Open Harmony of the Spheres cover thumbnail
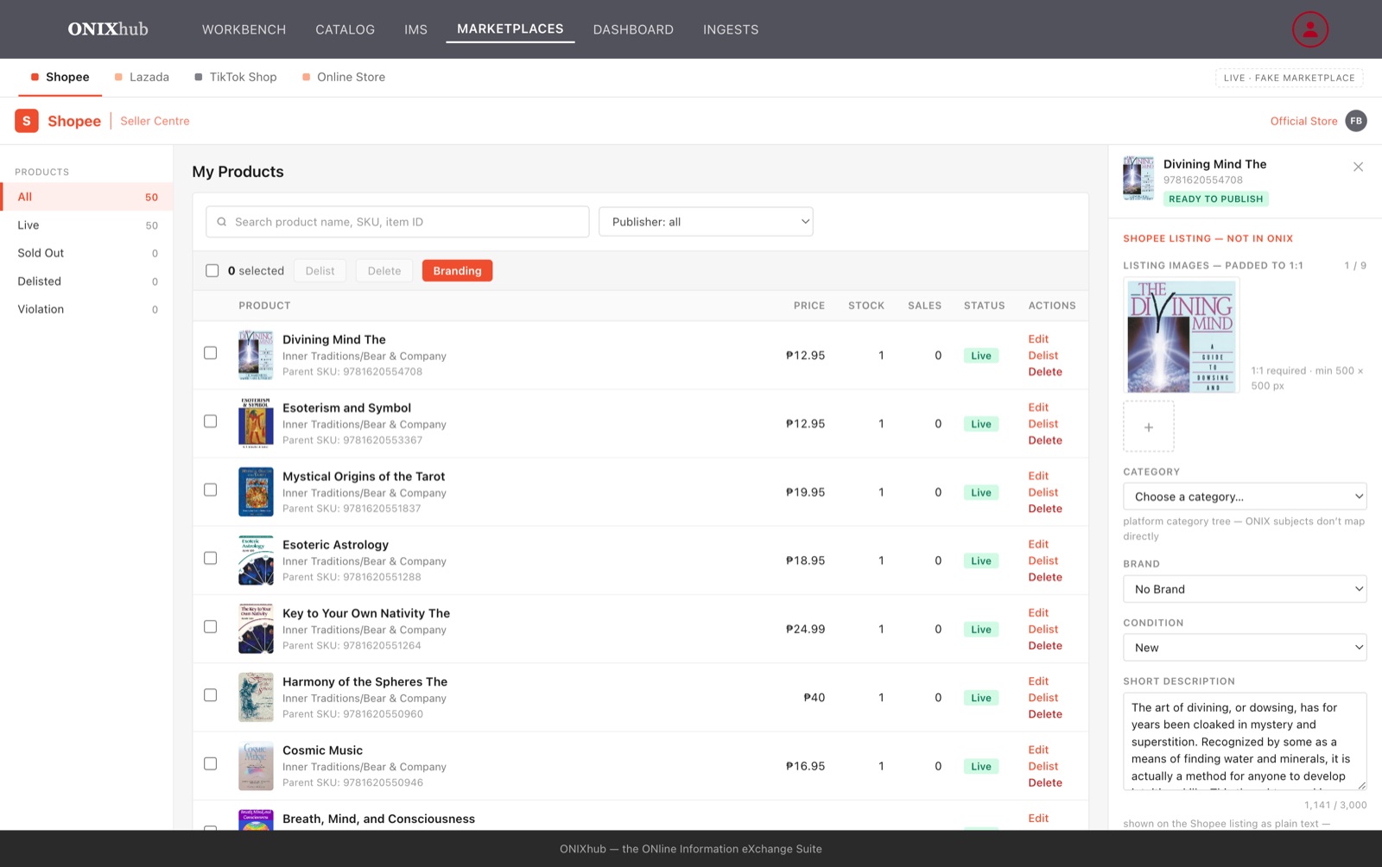This screenshot has height=867, width=1382. 256,697
